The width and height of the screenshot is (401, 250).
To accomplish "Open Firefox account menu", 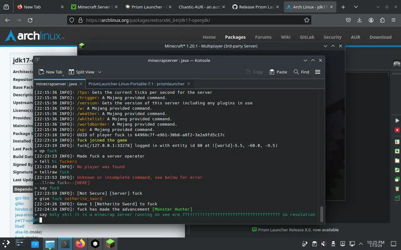I will [x=371, y=20].
